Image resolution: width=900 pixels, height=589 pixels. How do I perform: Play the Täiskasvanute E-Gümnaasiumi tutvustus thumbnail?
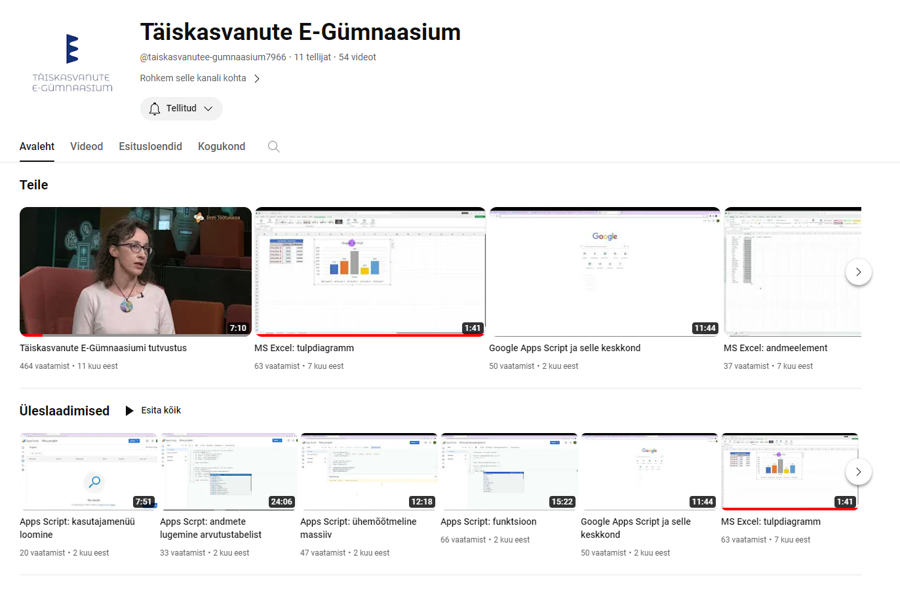tap(136, 271)
